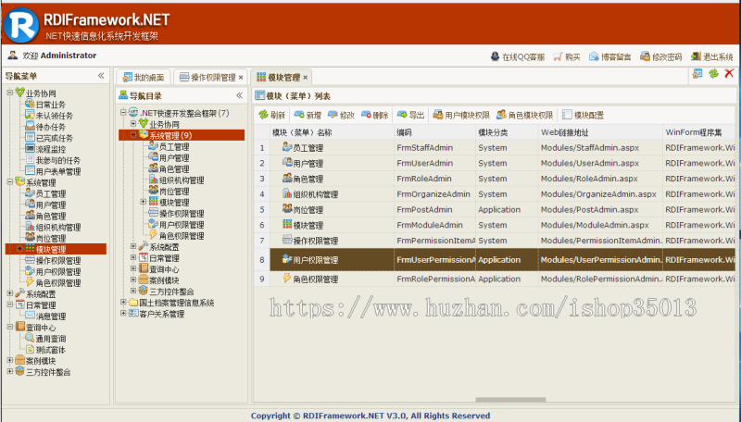Close the 操作权限管理 tab
Screen dimensions: 741x422
241,78
